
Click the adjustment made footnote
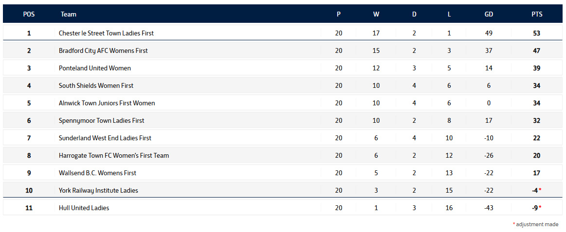coord(536,224)
